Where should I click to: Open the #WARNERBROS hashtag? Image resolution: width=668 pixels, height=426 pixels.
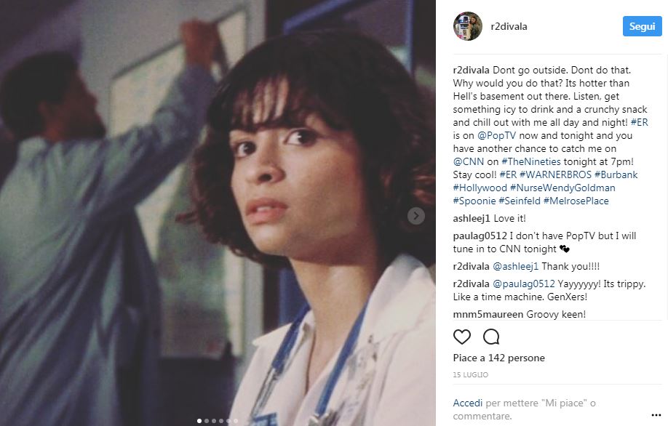555,175
